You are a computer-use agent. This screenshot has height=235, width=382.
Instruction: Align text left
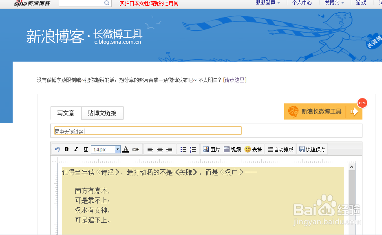pos(150,150)
